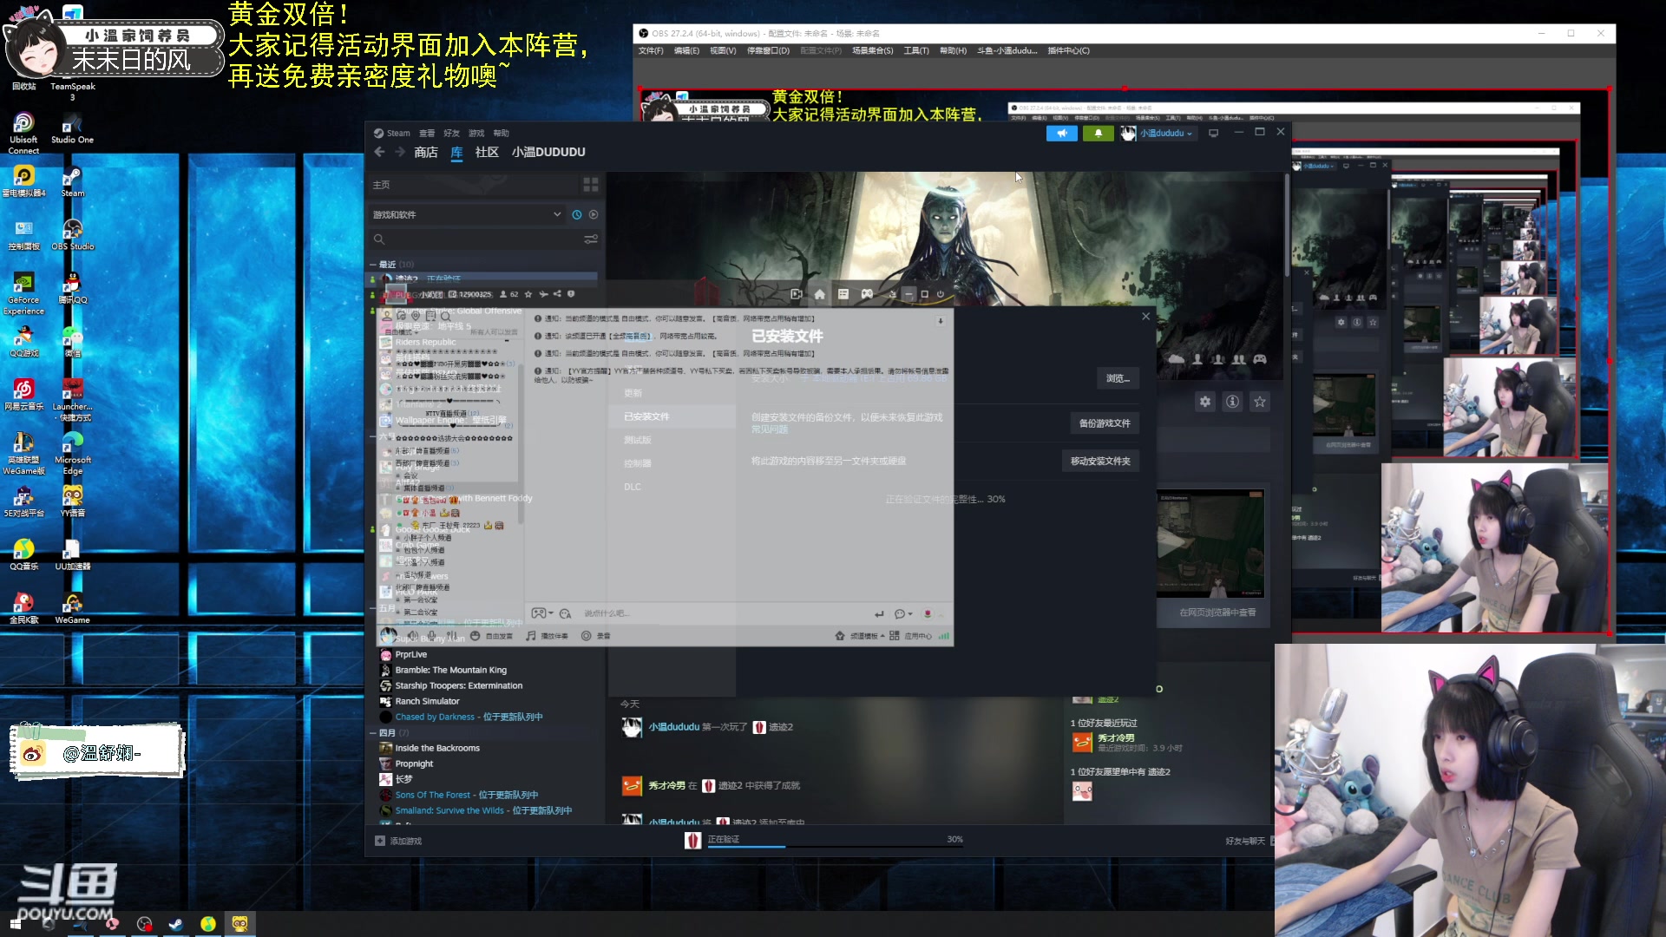Click Steam icon in Windows taskbar
This screenshot has width=1666, height=937.
175,924
